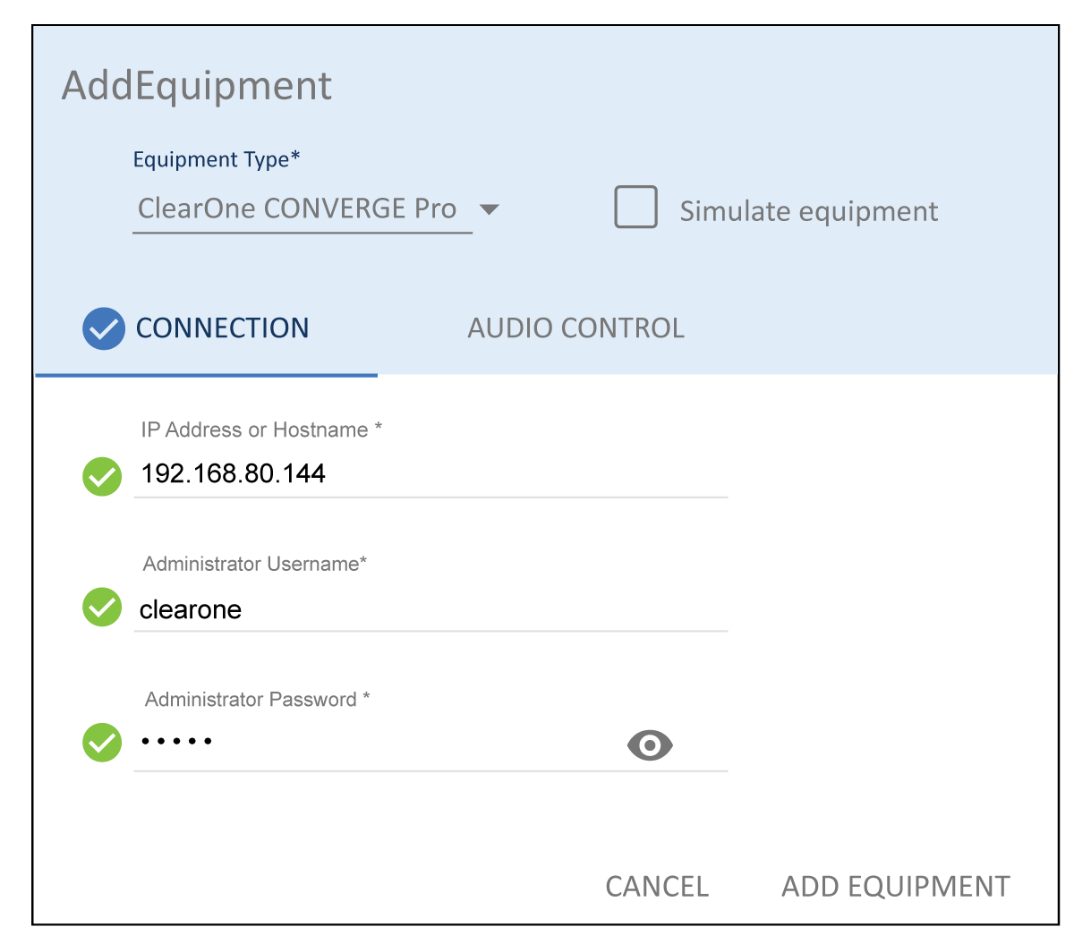The image size is (1074, 944).
Task: Open the 'ClearOne CONVERGE Pro' combo box
Action: tap(297, 209)
